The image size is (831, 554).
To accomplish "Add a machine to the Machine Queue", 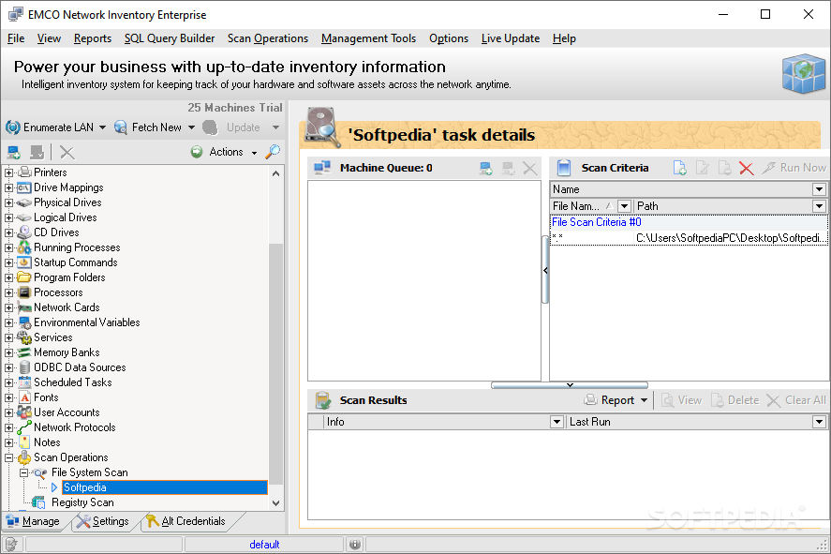I will [486, 169].
